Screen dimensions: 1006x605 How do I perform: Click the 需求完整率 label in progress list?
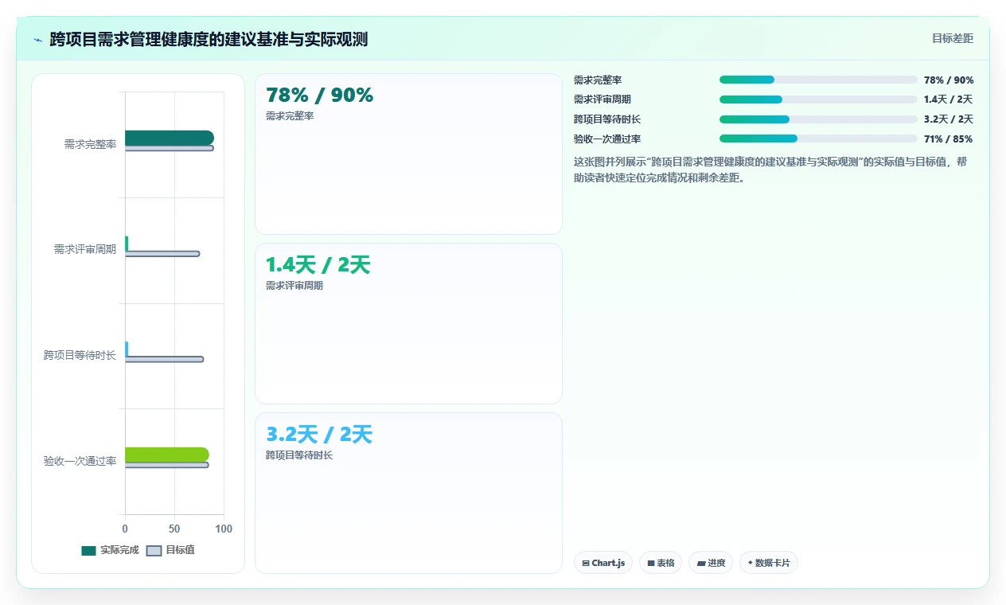598,80
